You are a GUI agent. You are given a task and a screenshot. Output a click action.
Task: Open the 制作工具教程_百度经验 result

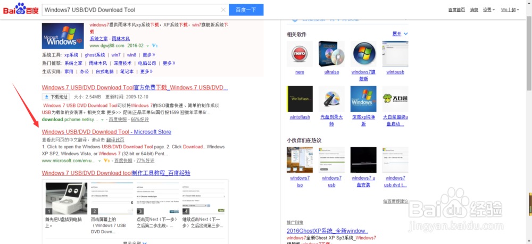[x=116, y=173]
